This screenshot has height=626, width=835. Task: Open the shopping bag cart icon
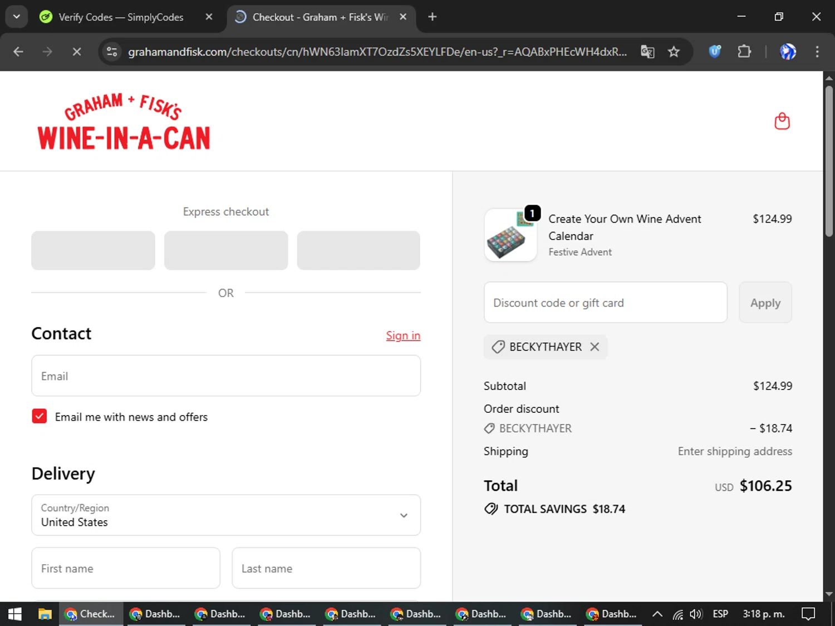click(x=782, y=121)
